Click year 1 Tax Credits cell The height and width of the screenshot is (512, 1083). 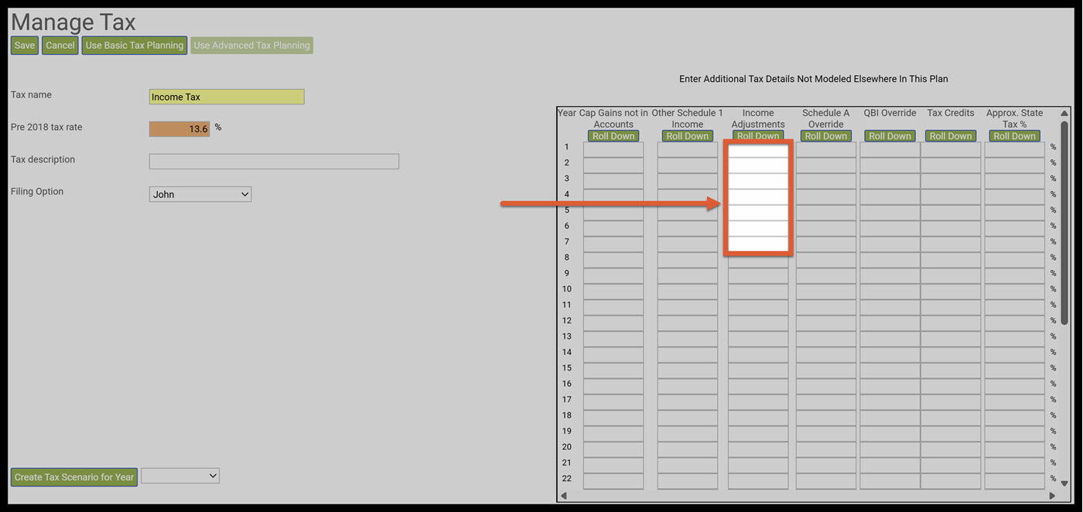951,150
